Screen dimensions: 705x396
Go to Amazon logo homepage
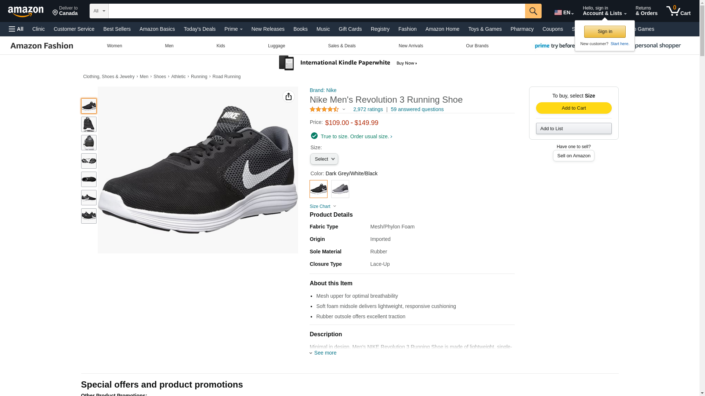pos(26,11)
